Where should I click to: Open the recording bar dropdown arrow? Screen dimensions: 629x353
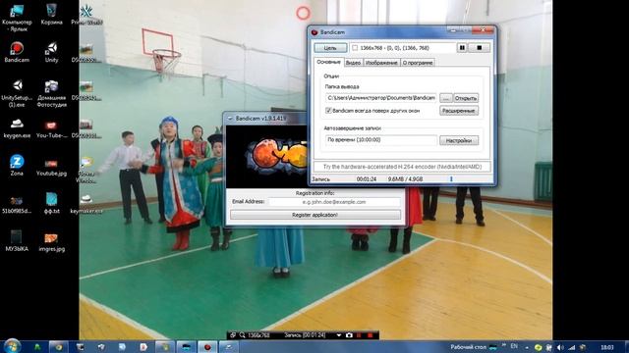pyautogui.click(x=338, y=335)
